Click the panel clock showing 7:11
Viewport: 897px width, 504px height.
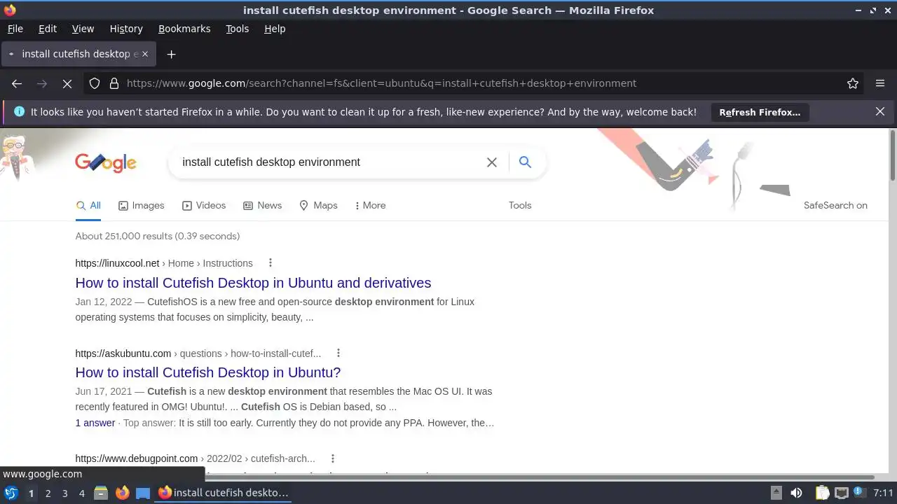coord(883,493)
